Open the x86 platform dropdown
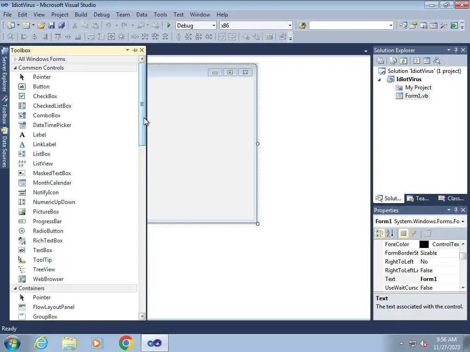 290,26
